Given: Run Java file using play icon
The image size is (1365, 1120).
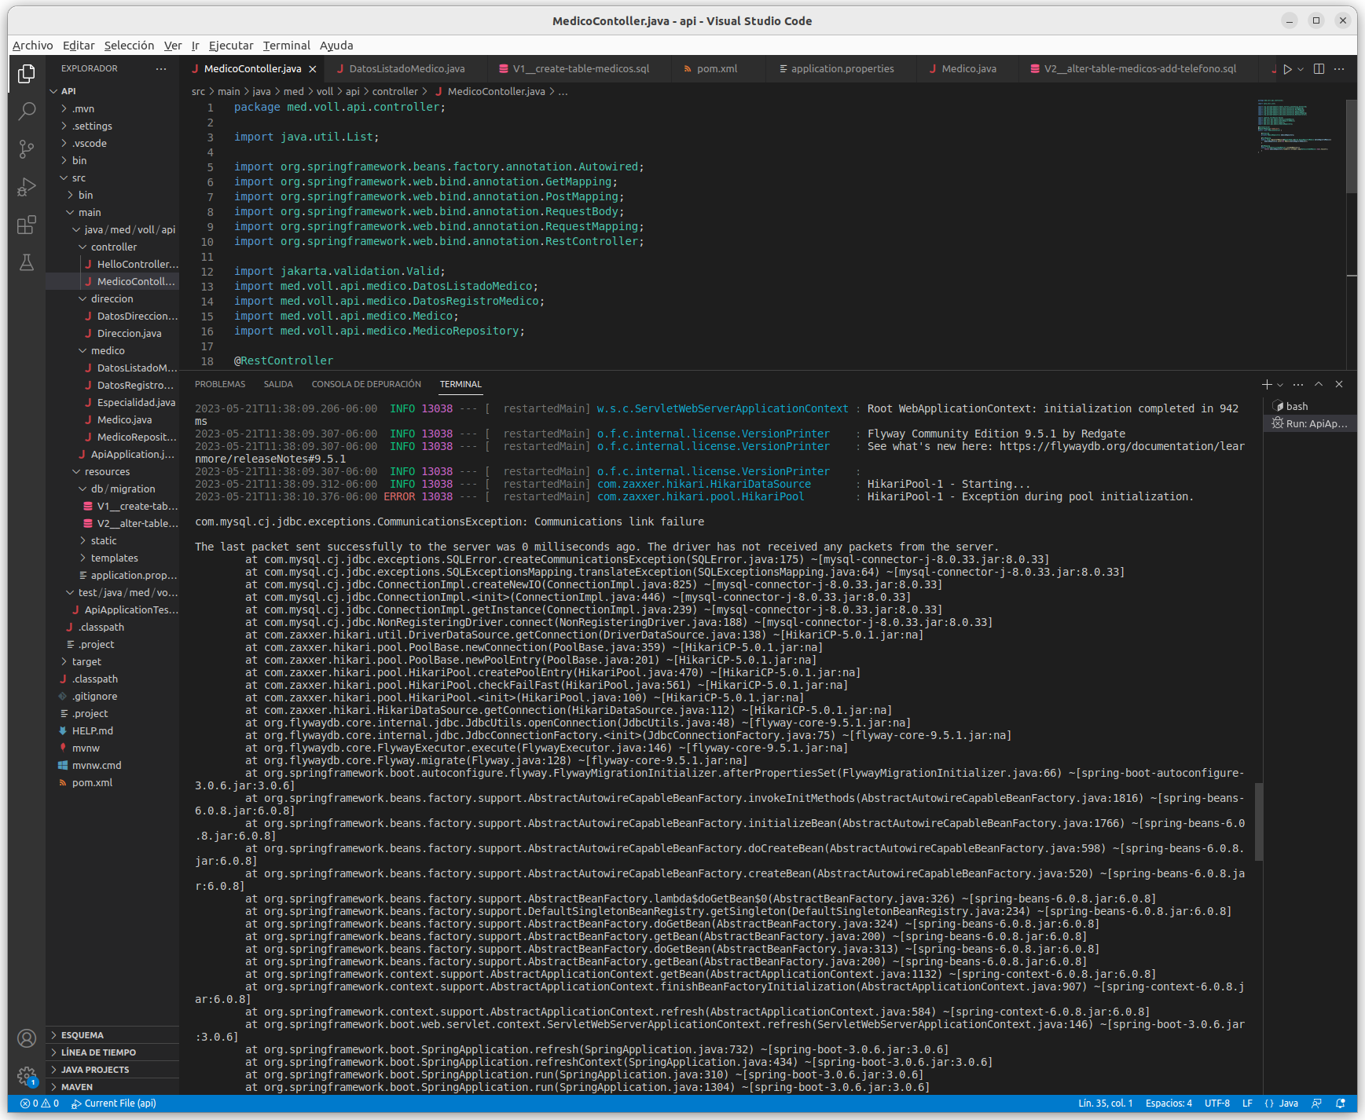Looking at the screenshot, I should point(1287,69).
